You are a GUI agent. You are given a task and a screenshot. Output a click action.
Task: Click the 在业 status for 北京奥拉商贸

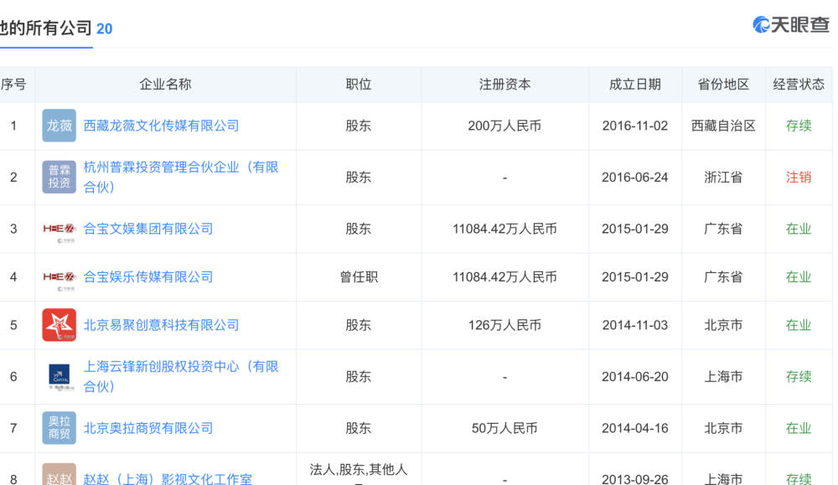[799, 428]
